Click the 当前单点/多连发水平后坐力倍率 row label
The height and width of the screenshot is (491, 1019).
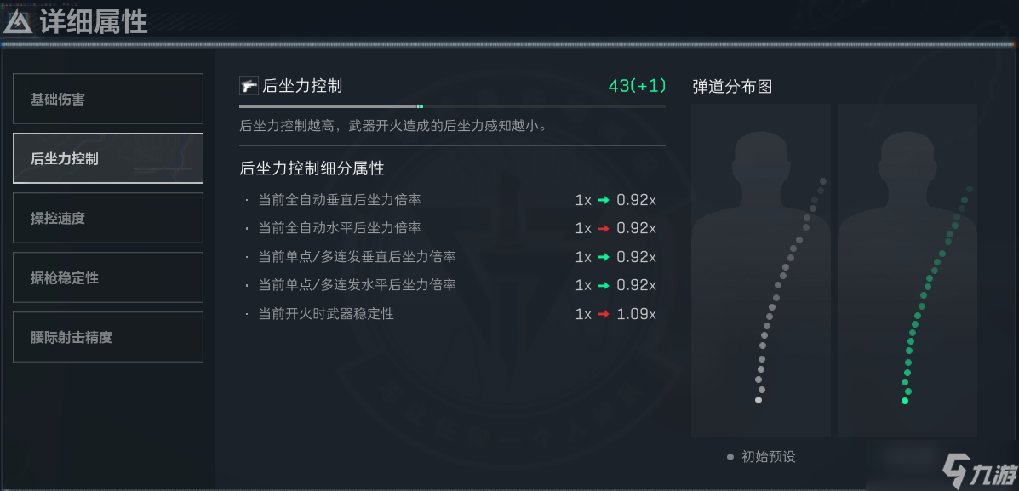coord(357,285)
